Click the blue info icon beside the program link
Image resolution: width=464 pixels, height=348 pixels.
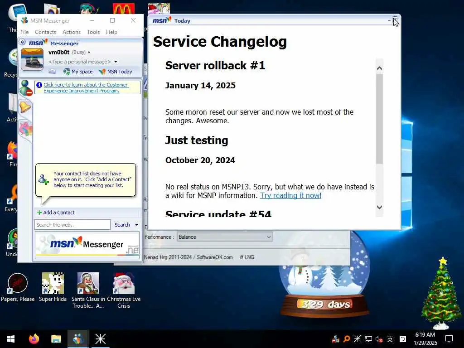pyautogui.click(x=39, y=85)
